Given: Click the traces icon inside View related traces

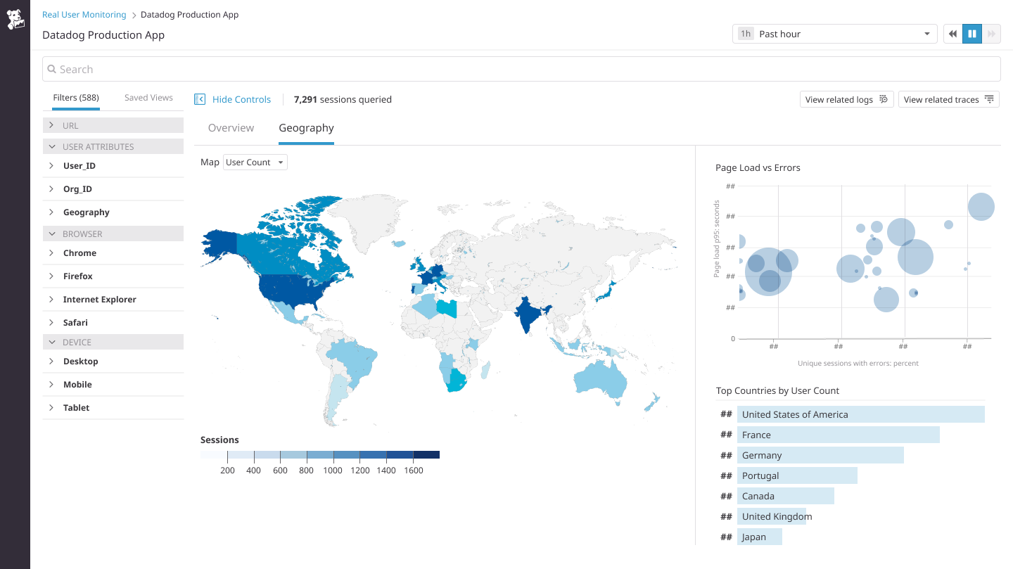Looking at the screenshot, I should [x=990, y=99].
